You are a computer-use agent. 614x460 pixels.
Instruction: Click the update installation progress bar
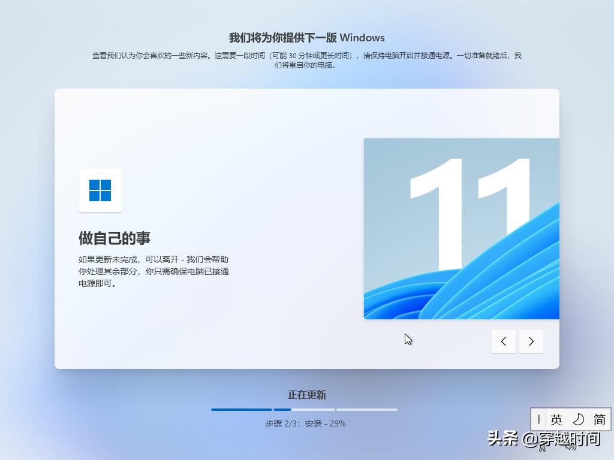click(303, 409)
